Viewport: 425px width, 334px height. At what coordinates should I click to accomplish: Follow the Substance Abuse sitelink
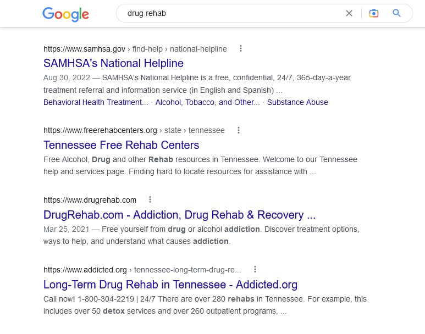297,102
